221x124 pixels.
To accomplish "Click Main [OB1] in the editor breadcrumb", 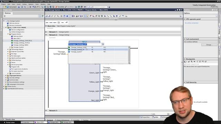I will coord(104,10).
